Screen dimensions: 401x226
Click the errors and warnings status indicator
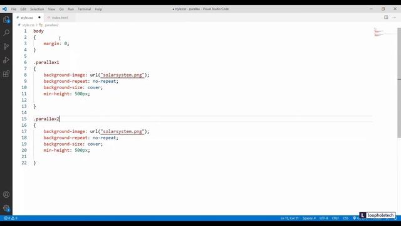11,218
